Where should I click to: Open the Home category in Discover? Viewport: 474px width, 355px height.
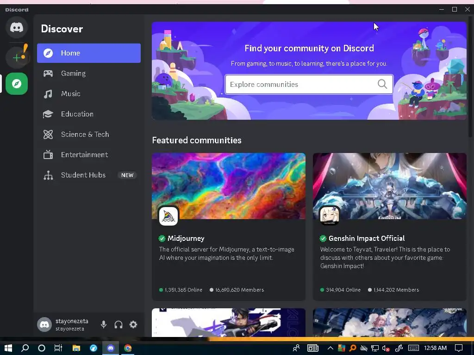click(x=89, y=53)
